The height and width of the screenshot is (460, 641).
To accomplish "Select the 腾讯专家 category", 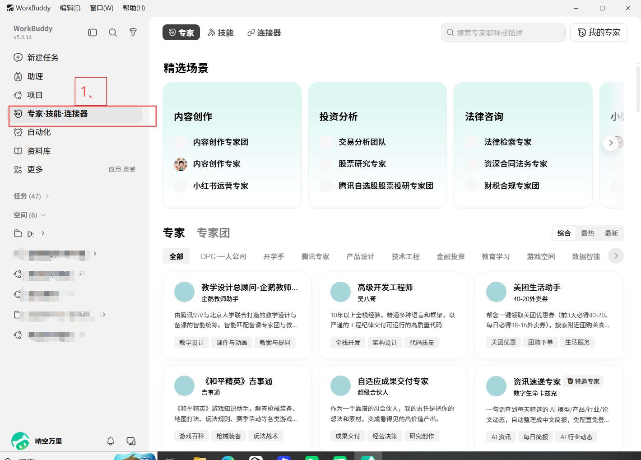I will click(x=315, y=256).
